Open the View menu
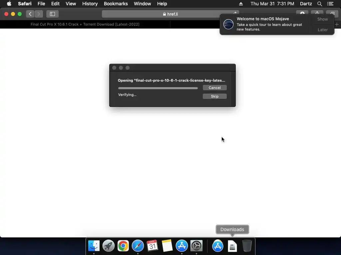This screenshot has height=255, width=341. pos(71,4)
